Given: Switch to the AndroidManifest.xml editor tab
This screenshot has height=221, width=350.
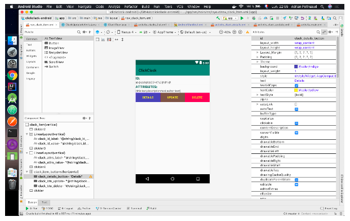Looking at the screenshot, I should point(190,25).
